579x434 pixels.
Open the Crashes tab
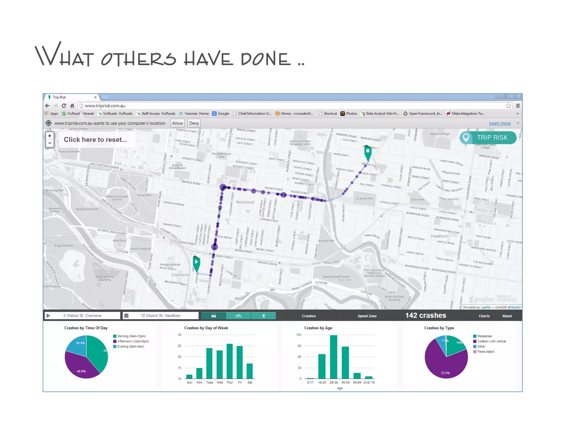[x=308, y=316]
